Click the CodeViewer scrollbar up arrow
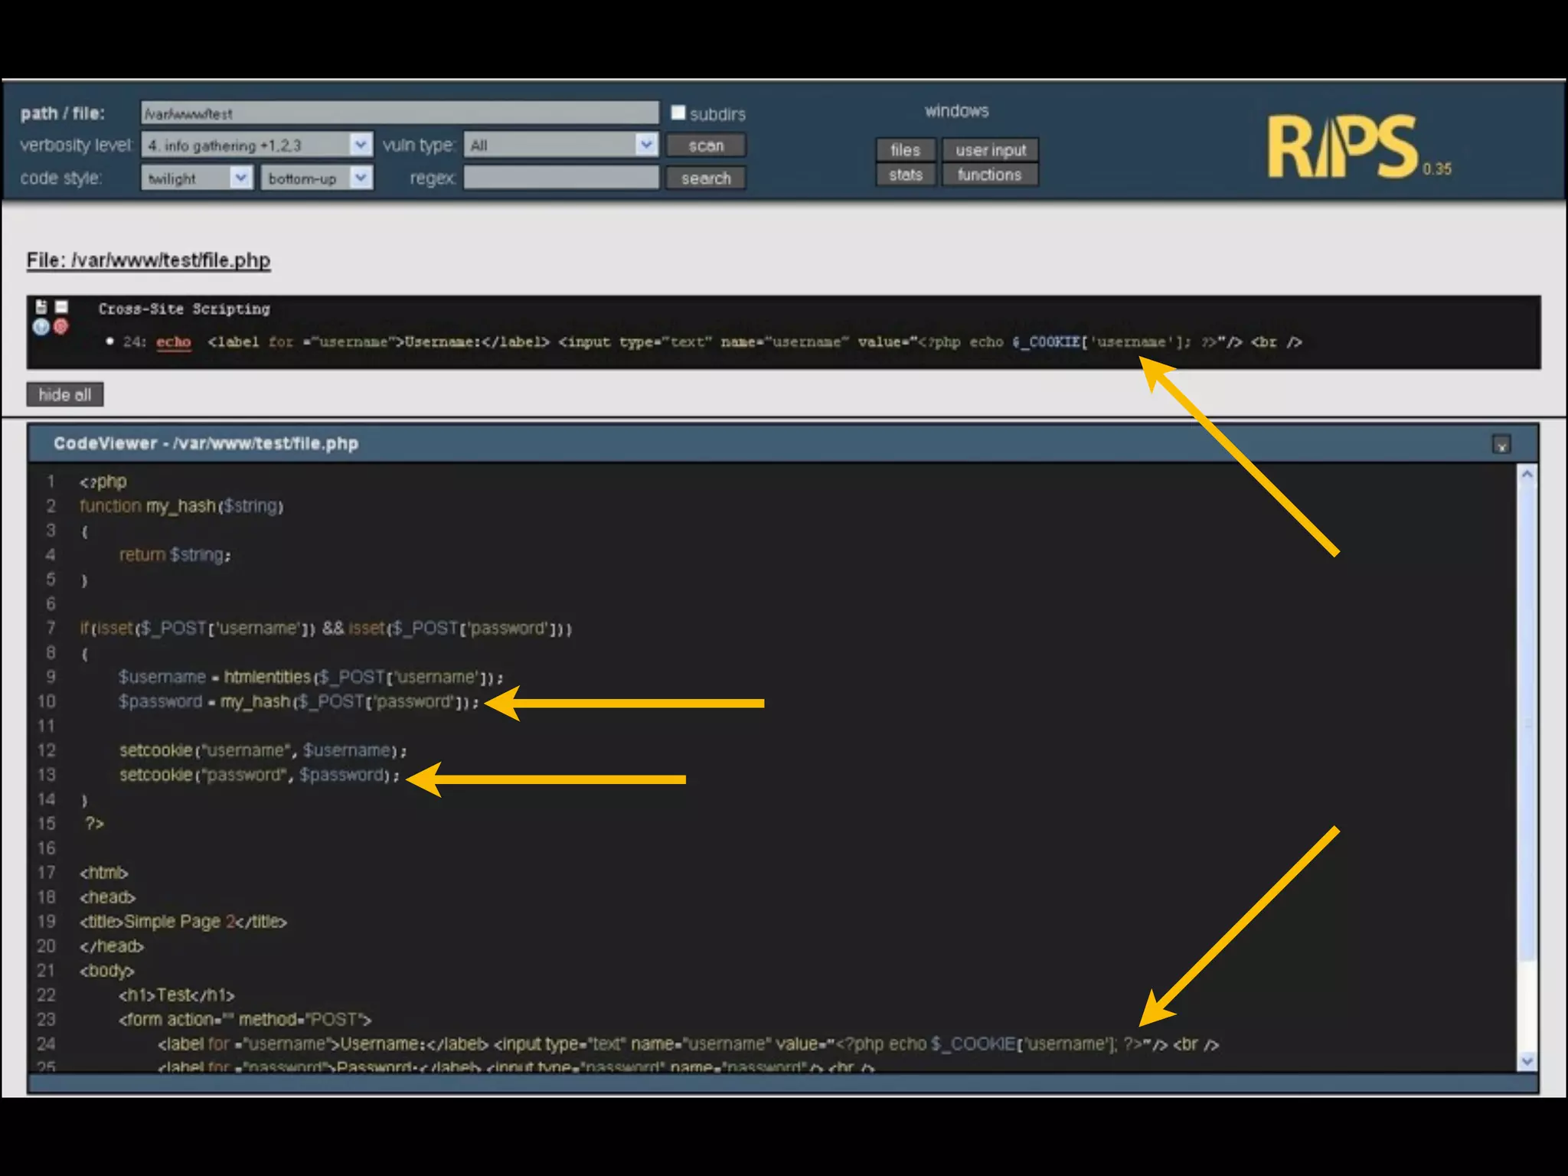The height and width of the screenshot is (1176, 1568). click(x=1527, y=475)
